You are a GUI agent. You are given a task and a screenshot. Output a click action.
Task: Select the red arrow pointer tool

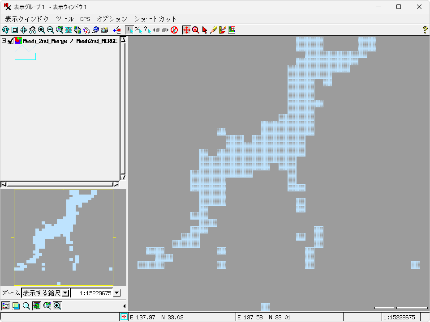click(205, 30)
